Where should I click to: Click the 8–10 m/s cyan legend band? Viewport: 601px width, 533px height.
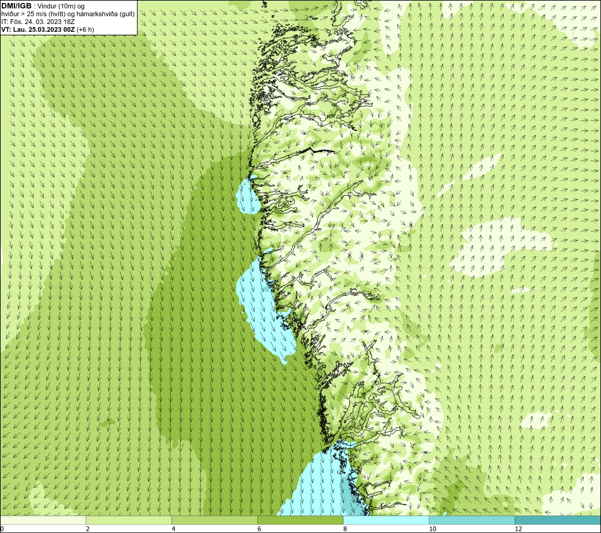point(386,520)
